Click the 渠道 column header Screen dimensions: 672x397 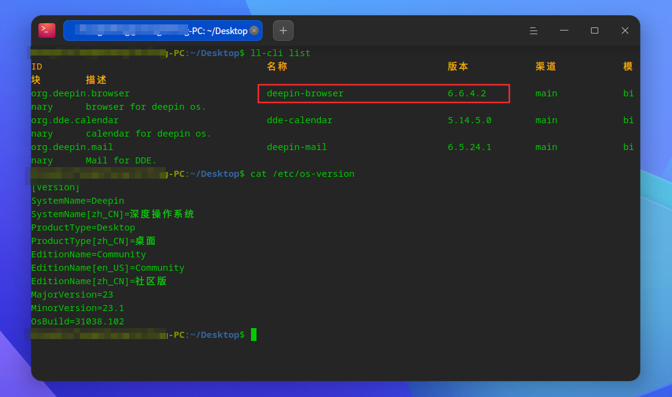546,66
